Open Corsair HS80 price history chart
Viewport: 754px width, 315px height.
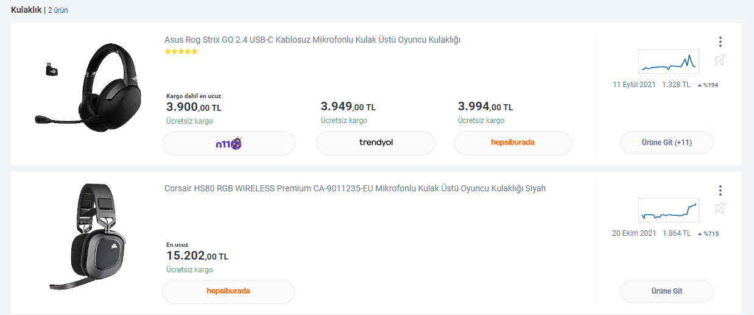pyautogui.click(x=668, y=210)
